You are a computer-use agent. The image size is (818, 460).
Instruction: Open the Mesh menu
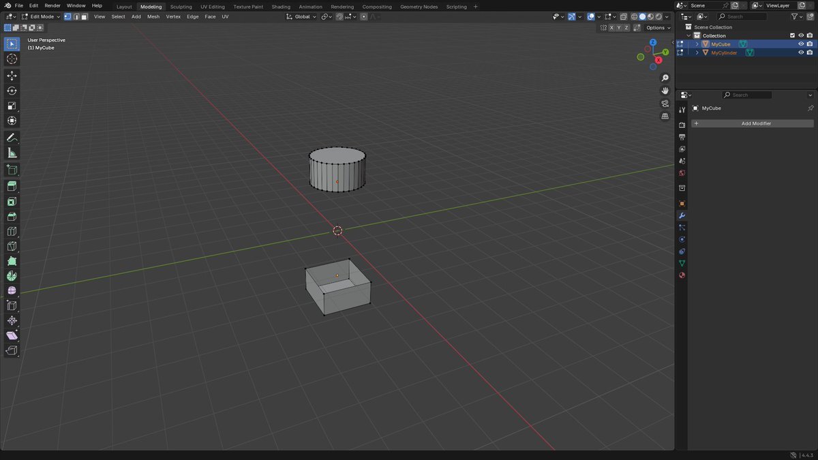(x=153, y=16)
